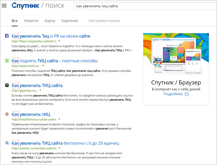
Task: Click the Подробнее link
Action: coord(173,94)
